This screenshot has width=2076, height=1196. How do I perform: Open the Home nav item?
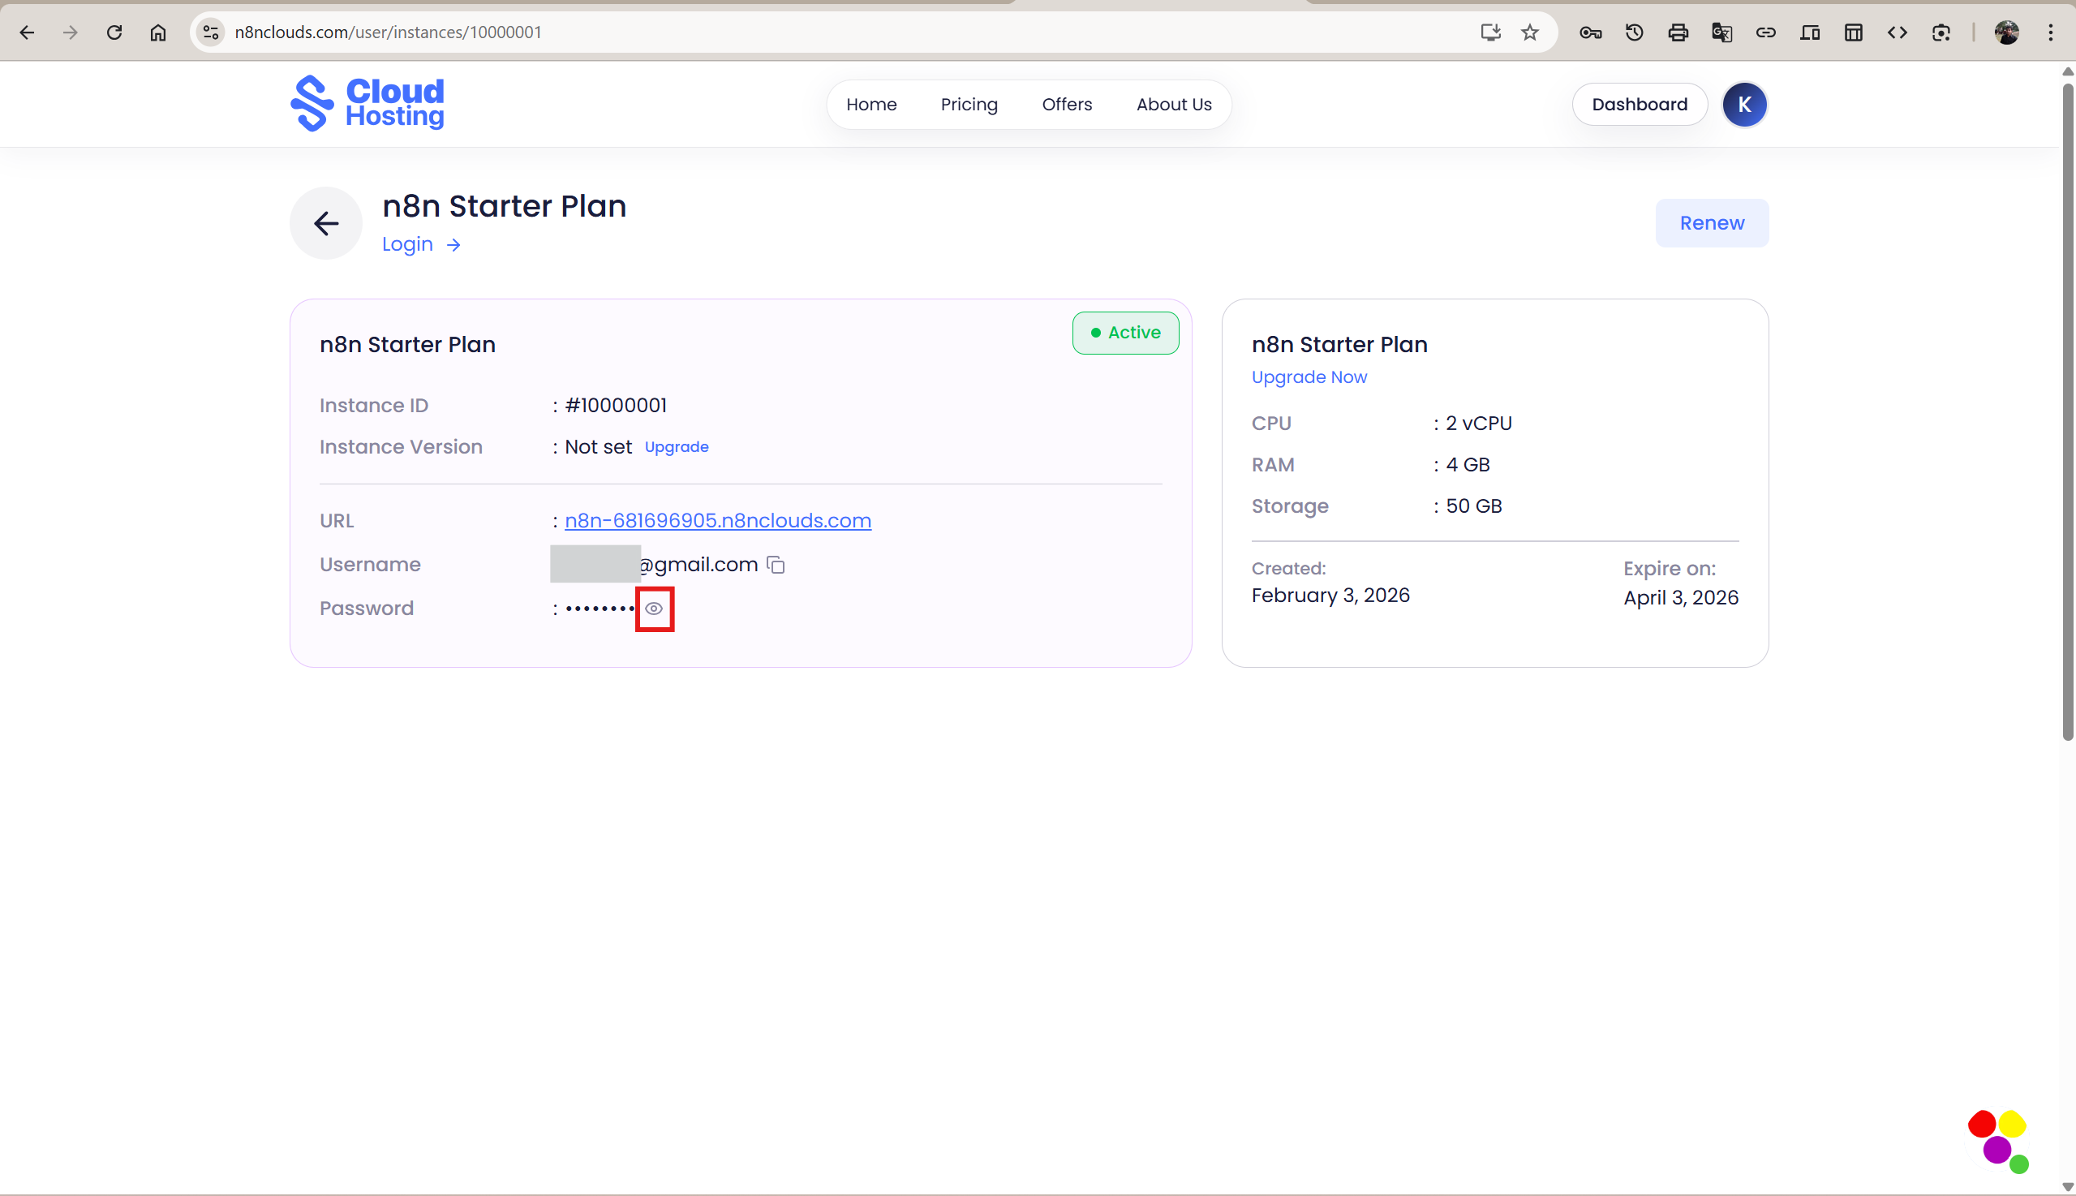(871, 105)
